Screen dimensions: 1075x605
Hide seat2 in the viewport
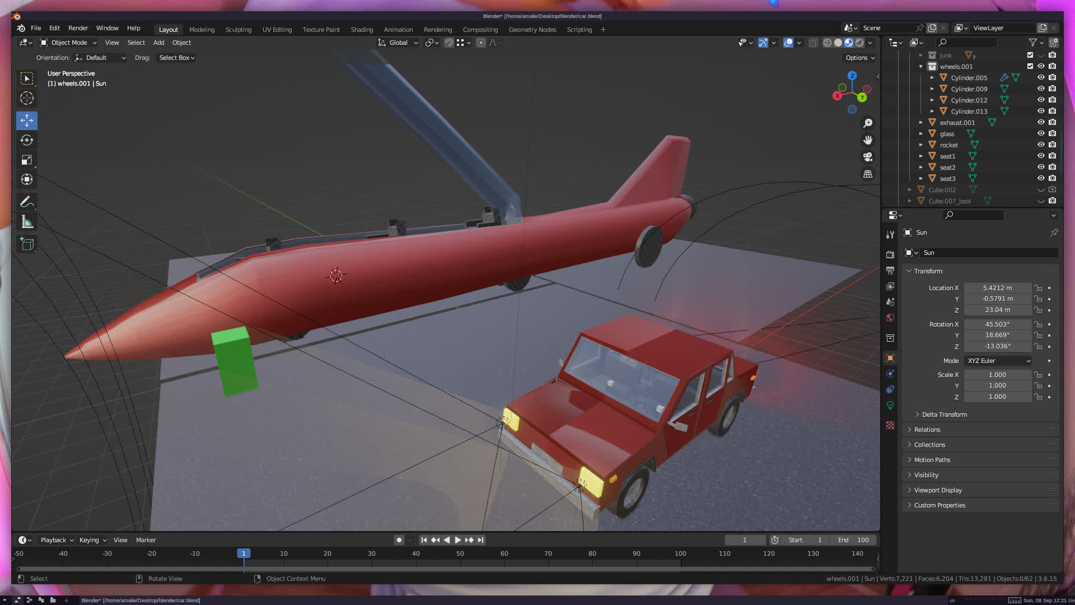pyautogui.click(x=1041, y=167)
